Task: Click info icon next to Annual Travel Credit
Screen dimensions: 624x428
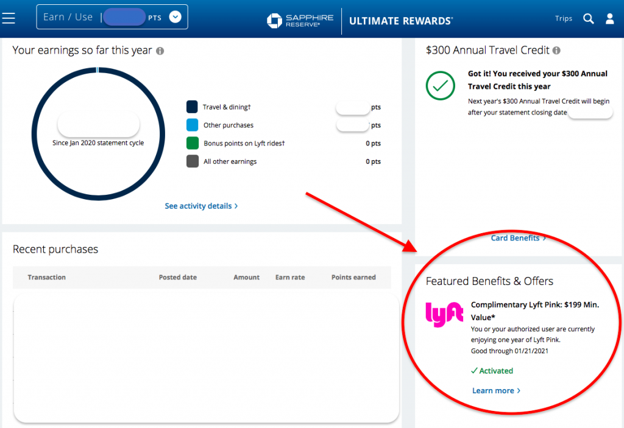Action: point(556,51)
